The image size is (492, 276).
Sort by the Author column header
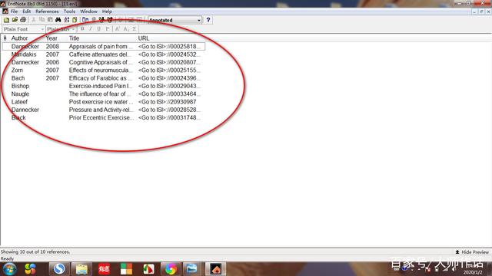(19, 38)
